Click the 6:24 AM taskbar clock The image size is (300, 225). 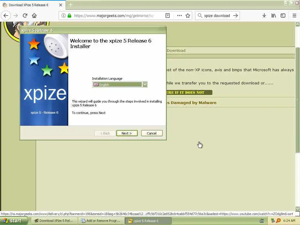coord(289,221)
